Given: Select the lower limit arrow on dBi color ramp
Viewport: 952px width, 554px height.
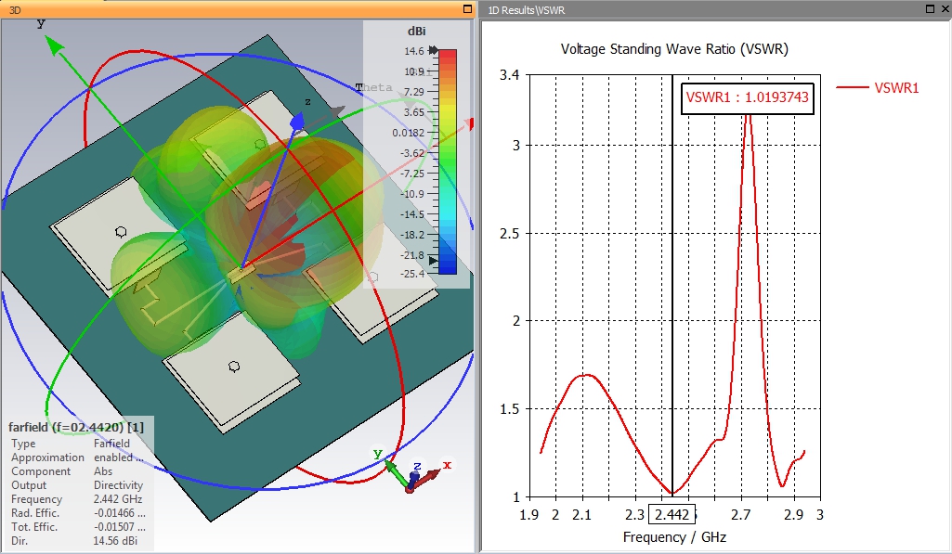Looking at the screenshot, I should [433, 261].
